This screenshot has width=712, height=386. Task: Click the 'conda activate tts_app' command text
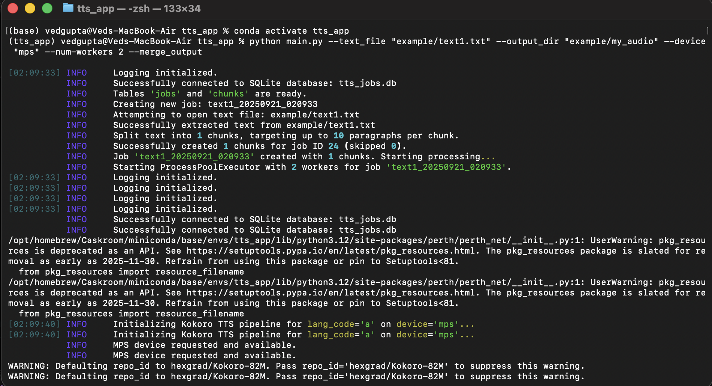tap(291, 31)
